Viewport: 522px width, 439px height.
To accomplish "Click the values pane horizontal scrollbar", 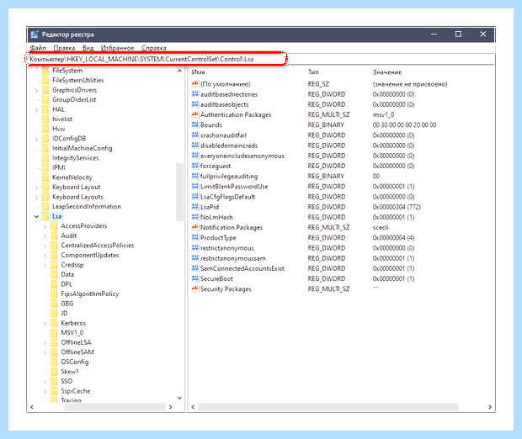I will 328,407.
